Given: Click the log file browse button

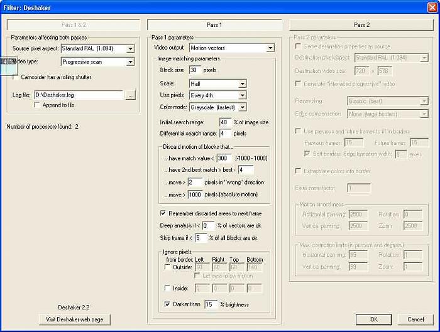Looking at the screenshot, I should [x=130, y=95].
